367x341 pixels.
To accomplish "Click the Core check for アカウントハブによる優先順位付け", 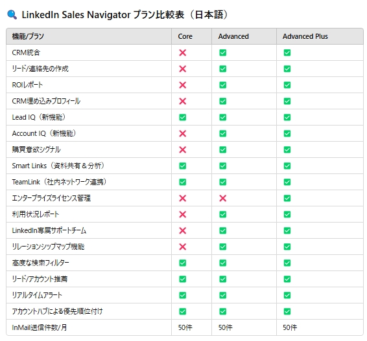I will [183, 311].
